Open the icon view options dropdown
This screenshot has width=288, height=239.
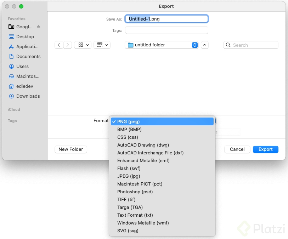pos(83,45)
